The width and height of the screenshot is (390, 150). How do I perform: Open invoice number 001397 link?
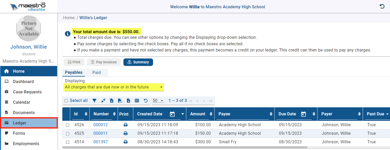pyautogui.click(x=101, y=142)
